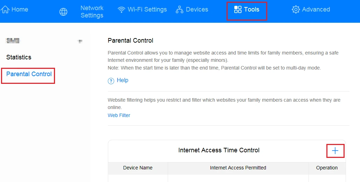Screen dimensions: 360x182
Task: Switch to the Wi-Fi Settings tab label
Action: coord(147,9)
